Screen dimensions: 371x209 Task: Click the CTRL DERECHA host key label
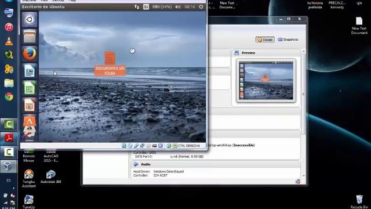[x=189, y=146]
